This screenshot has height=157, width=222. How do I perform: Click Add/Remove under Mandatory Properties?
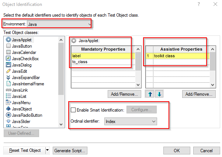coord(124,94)
